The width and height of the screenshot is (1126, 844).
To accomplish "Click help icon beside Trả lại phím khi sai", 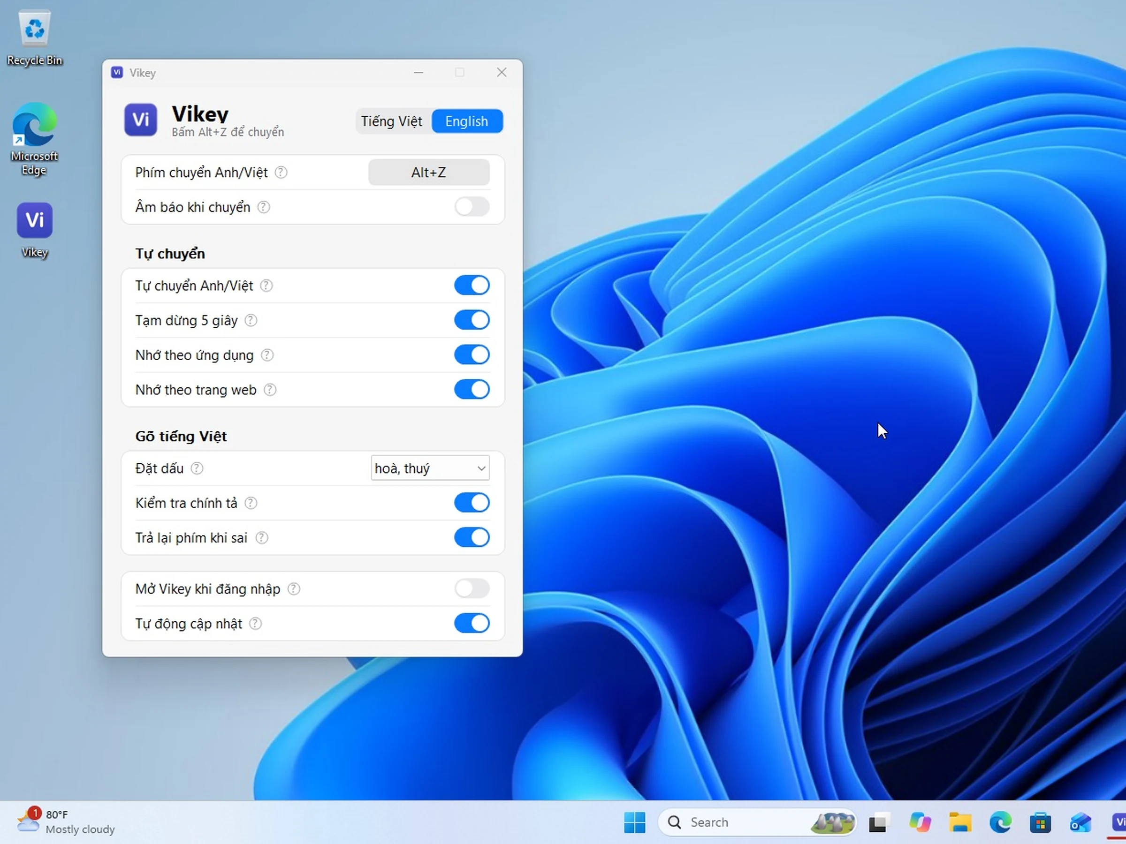I will pos(262,538).
